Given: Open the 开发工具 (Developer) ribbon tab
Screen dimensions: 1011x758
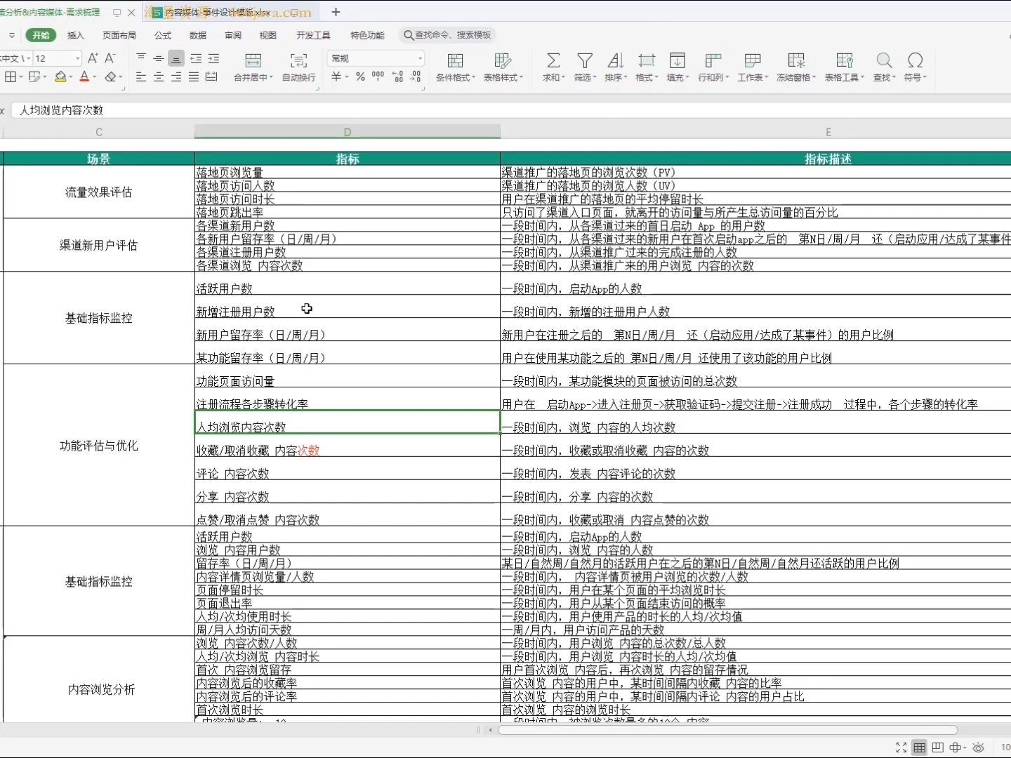Looking at the screenshot, I should [x=313, y=35].
